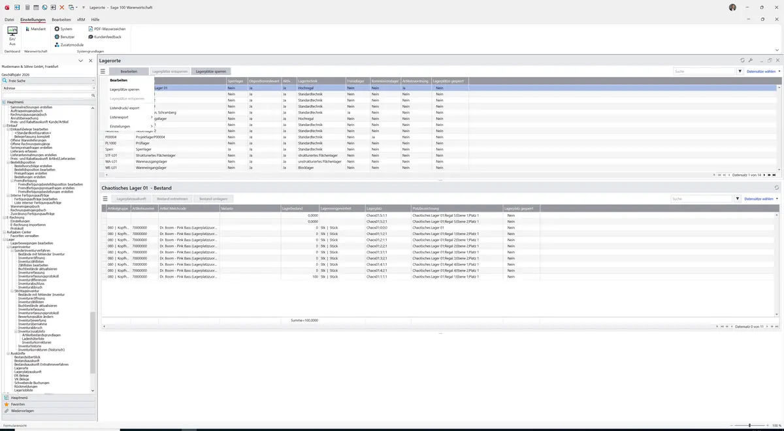
Task: Go to the next record in Lagerorte navigator
Action: coord(764,175)
